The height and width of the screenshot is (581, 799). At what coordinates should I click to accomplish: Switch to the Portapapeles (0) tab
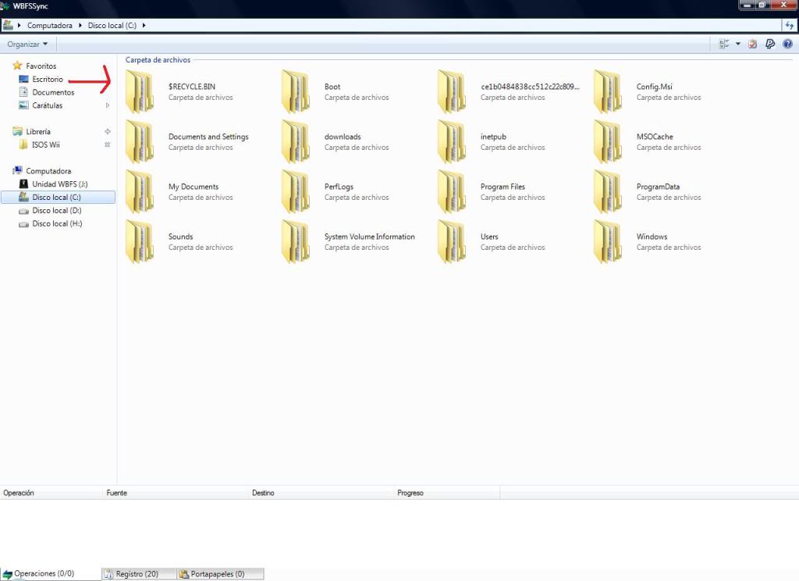click(x=220, y=574)
